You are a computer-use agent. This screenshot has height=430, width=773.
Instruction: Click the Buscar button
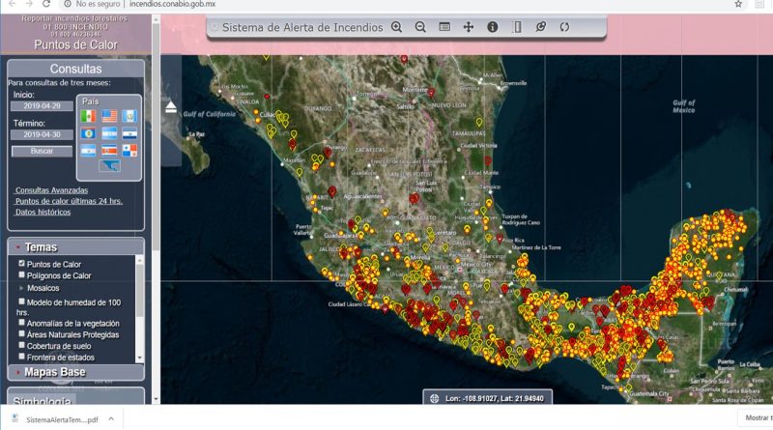[x=42, y=151]
